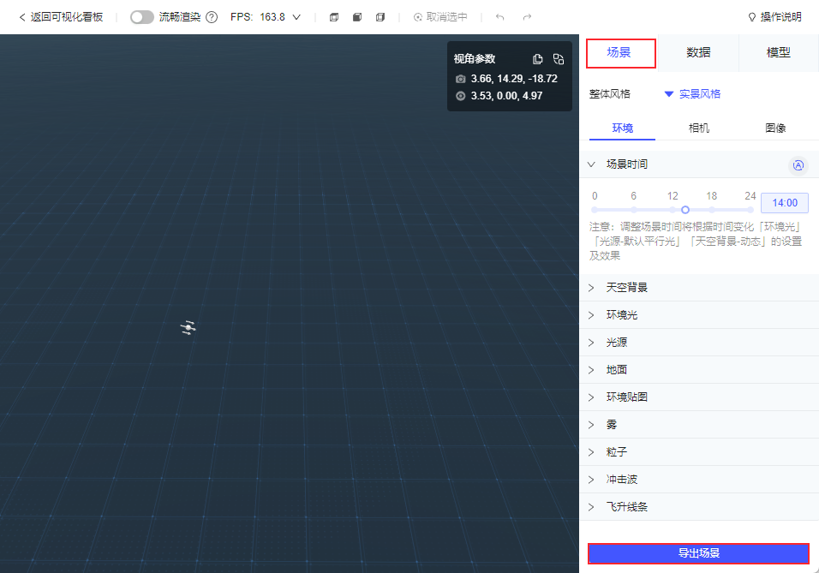Click 取消选中 deselect button
Image resolution: width=819 pixels, height=573 pixels.
(440, 17)
